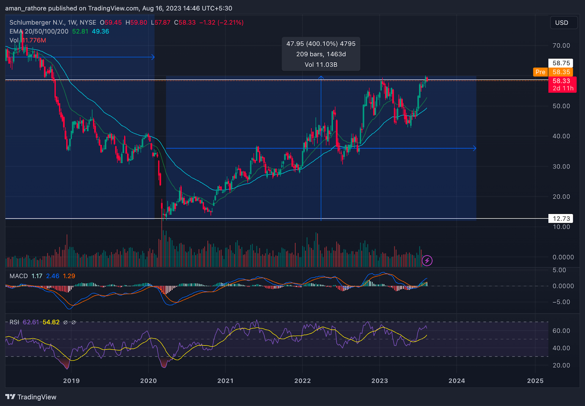The height and width of the screenshot is (406, 585).
Task: Click the 70.00 price scale value
Action: [x=561, y=46]
